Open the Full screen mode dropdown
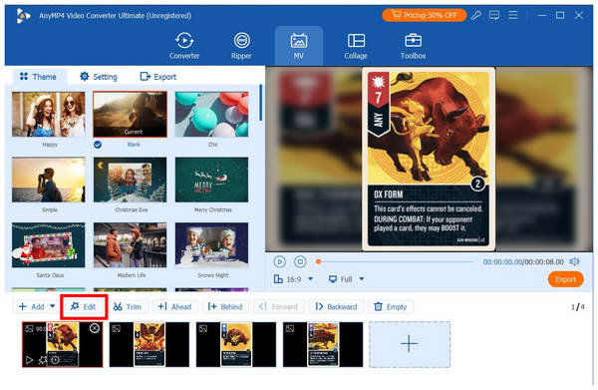The image size is (598, 390). pyautogui.click(x=346, y=279)
